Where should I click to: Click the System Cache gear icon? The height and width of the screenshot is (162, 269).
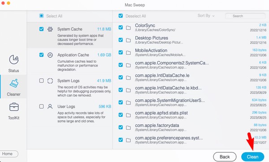pos(50,29)
